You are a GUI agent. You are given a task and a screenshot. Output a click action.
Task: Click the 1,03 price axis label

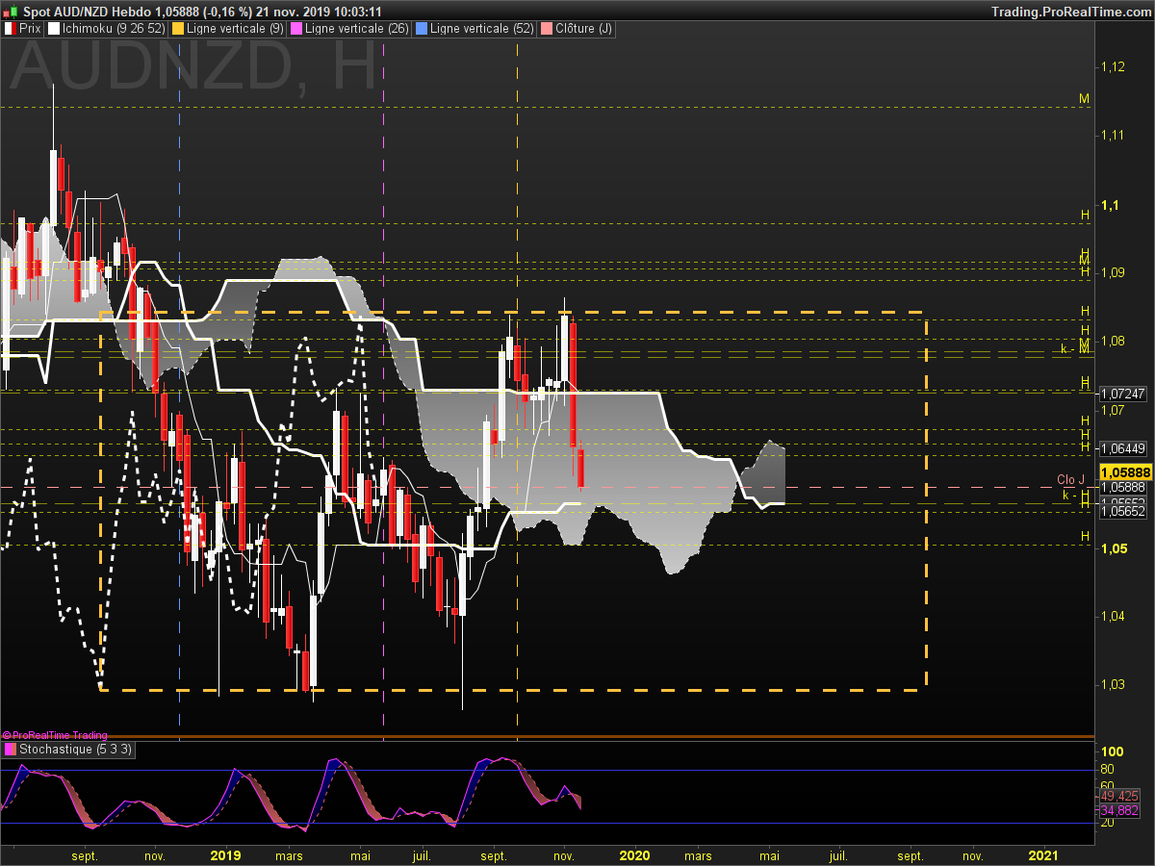tap(1113, 685)
